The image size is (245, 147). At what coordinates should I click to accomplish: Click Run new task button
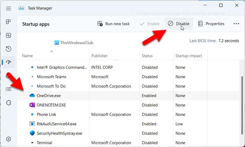[x=113, y=24]
